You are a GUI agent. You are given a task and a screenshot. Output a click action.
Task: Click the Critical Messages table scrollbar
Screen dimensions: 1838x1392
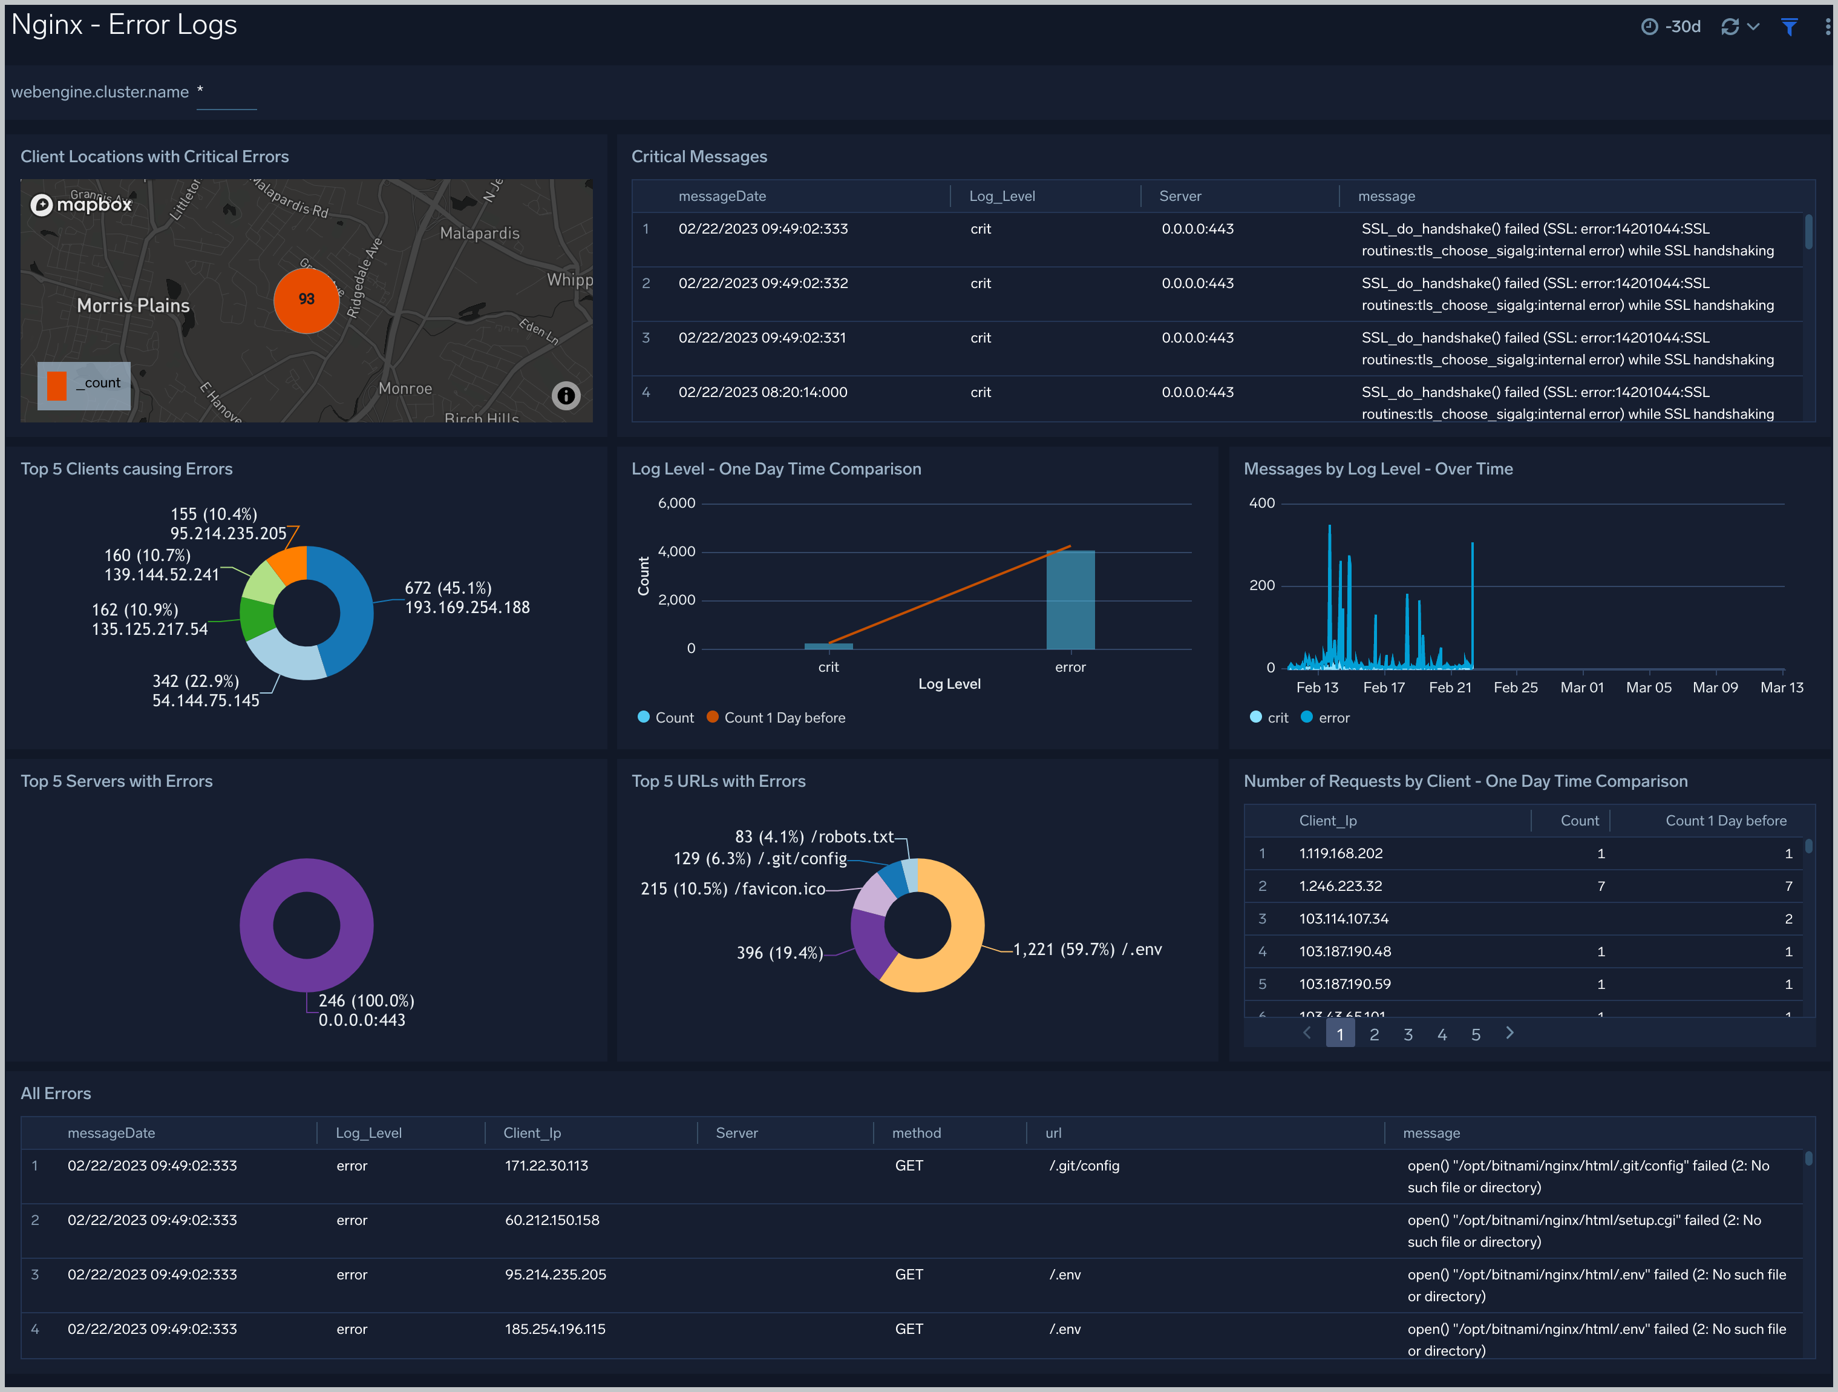(x=1809, y=232)
